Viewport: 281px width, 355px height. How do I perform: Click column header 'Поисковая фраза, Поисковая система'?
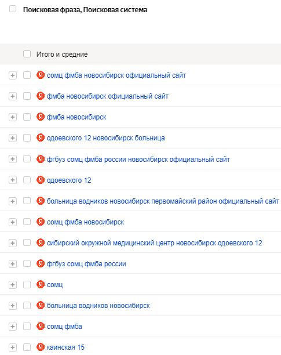[x=85, y=10]
